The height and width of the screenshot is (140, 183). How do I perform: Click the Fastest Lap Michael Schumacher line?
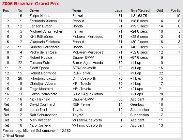click(37, 131)
